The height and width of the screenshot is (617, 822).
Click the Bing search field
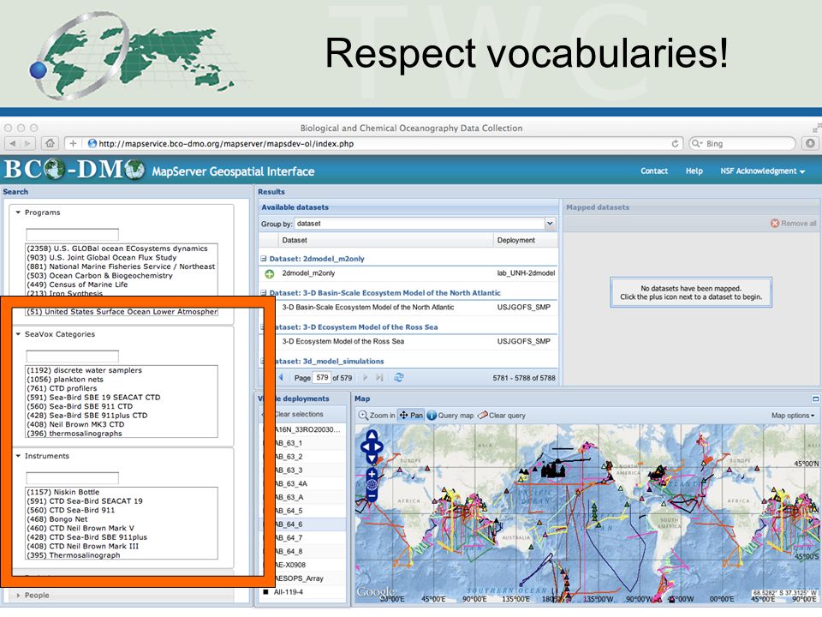(742, 144)
